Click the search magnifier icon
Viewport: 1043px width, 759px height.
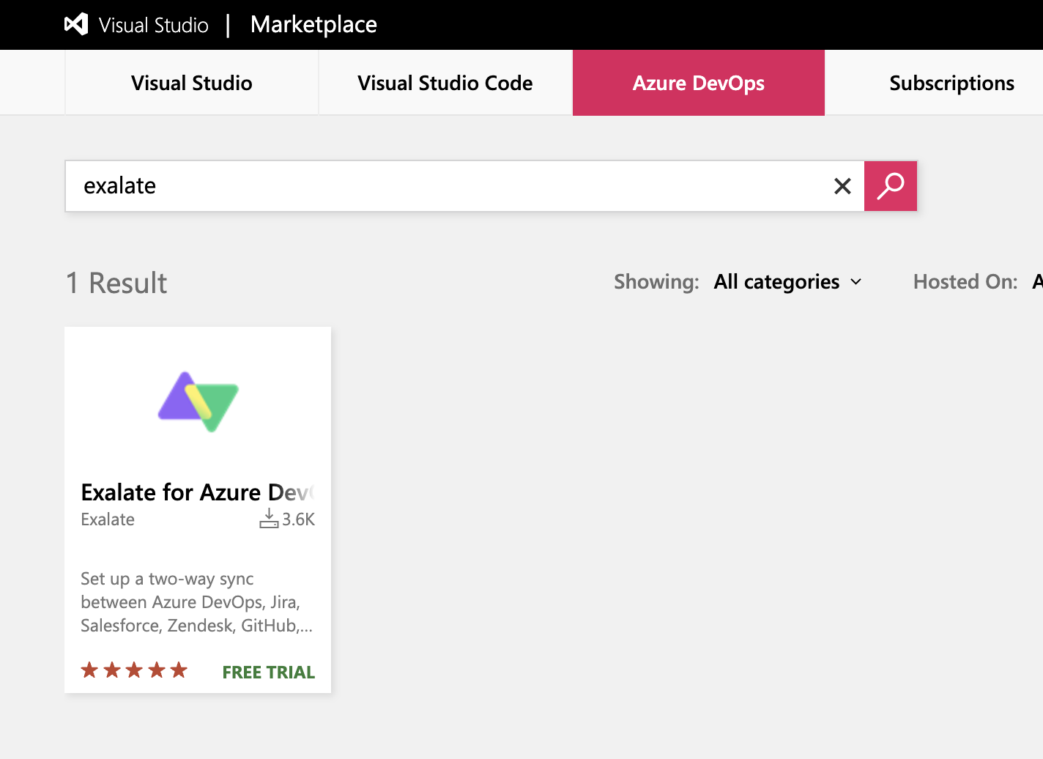[x=890, y=186]
